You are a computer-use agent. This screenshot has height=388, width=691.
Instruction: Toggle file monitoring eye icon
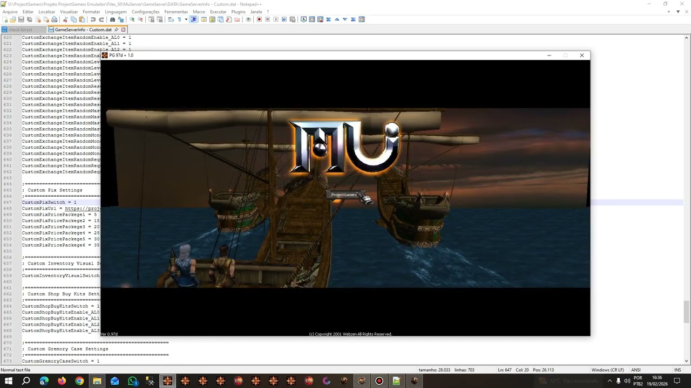click(x=248, y=19)
